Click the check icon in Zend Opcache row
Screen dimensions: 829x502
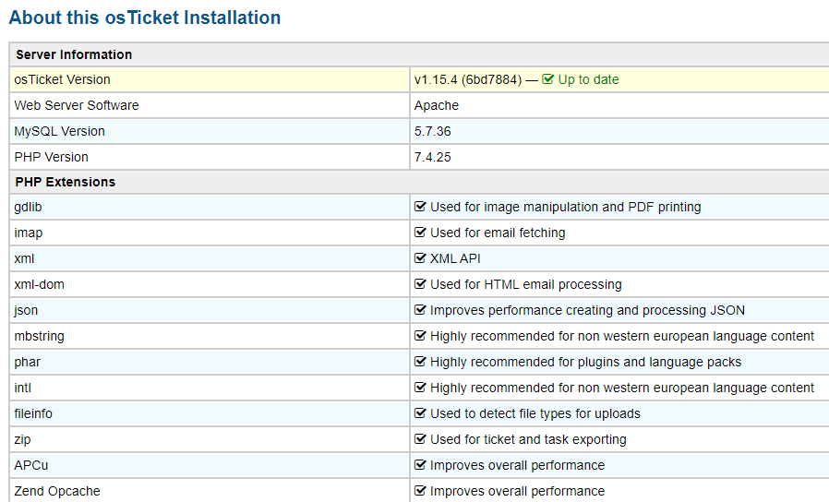click(420, 491)
